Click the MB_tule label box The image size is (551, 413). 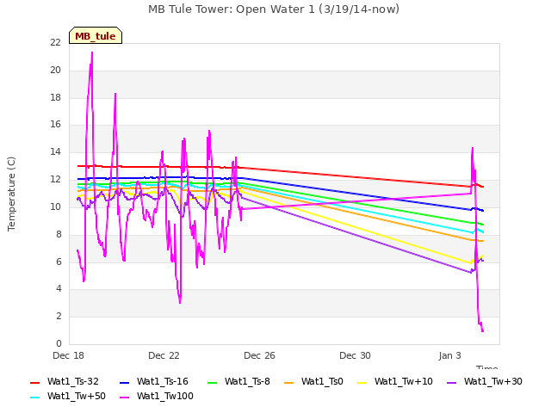coord(96,35)
